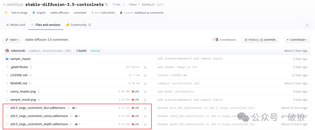Open sd3.5_large_controlnet_canny.safetensors file
Screen dimensions: 315x130
[x=39, y=116]
